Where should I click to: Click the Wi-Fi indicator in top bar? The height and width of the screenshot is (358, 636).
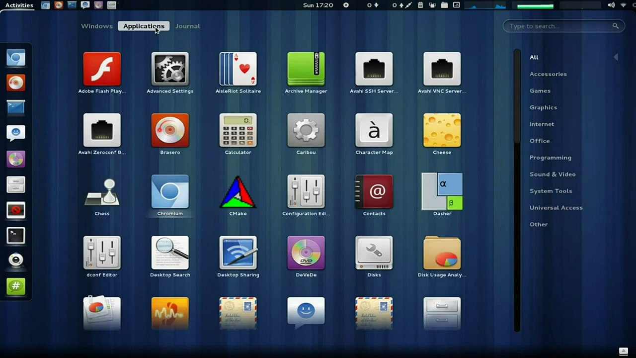624,5
